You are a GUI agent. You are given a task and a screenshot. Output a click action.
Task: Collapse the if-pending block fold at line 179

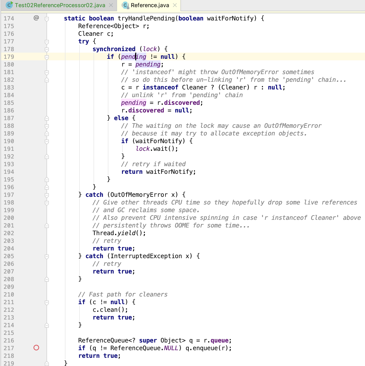47,57
